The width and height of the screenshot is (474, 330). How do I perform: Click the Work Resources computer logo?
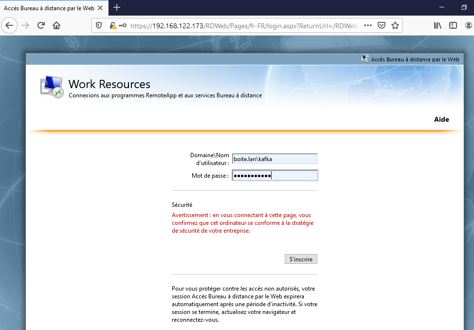(52, 87)
